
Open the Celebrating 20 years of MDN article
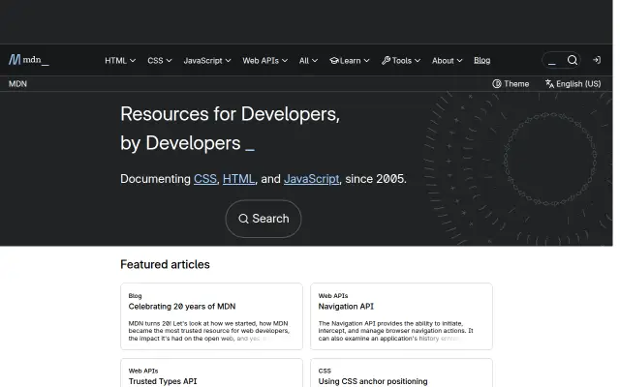pyautogui.click(x=182, y=307)
